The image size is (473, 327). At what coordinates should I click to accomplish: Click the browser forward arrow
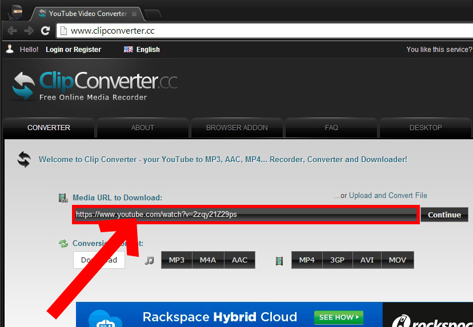pyautogui.click(x=29, y=31)
